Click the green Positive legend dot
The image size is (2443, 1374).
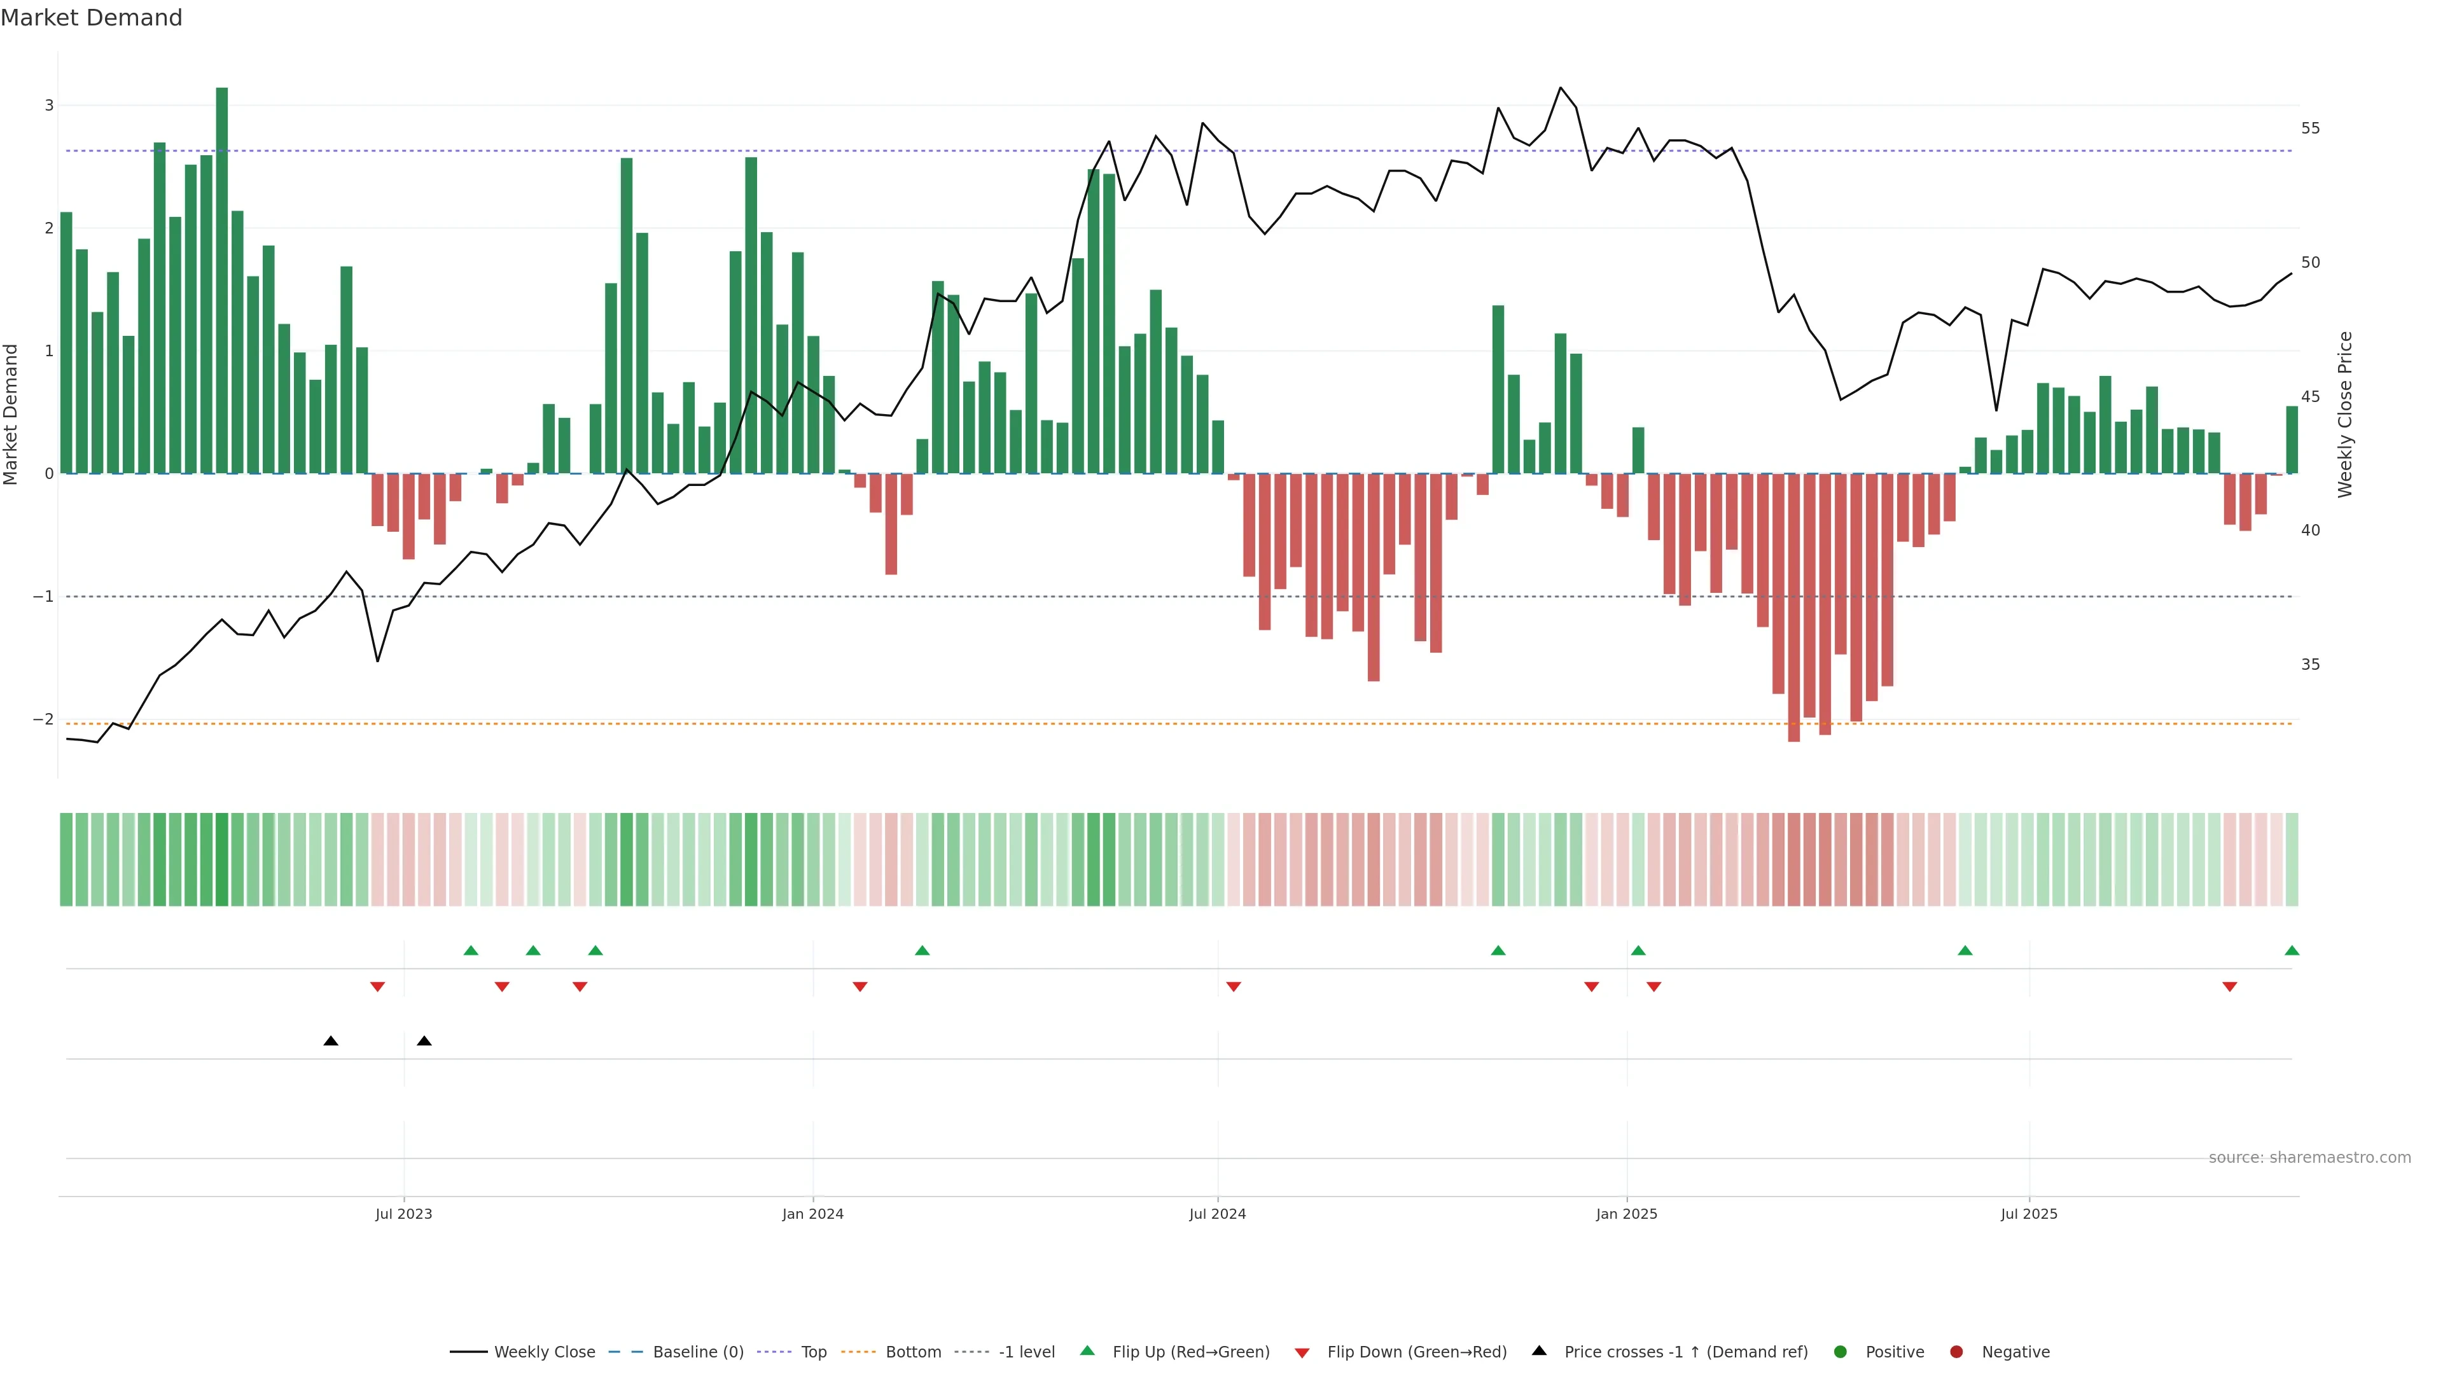(1841, 1351)
